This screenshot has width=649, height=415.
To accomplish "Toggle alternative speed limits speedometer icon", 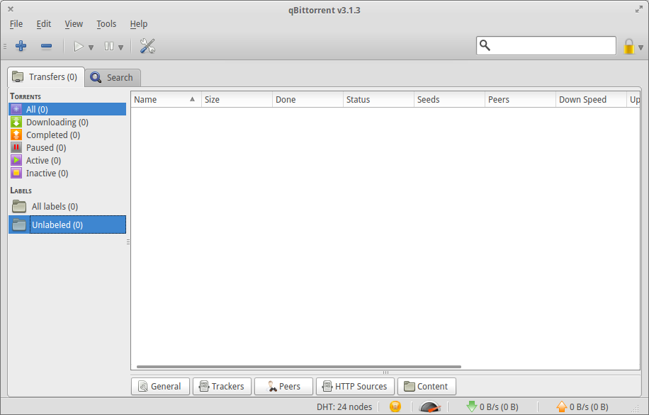I will click(x=429, y=407).
